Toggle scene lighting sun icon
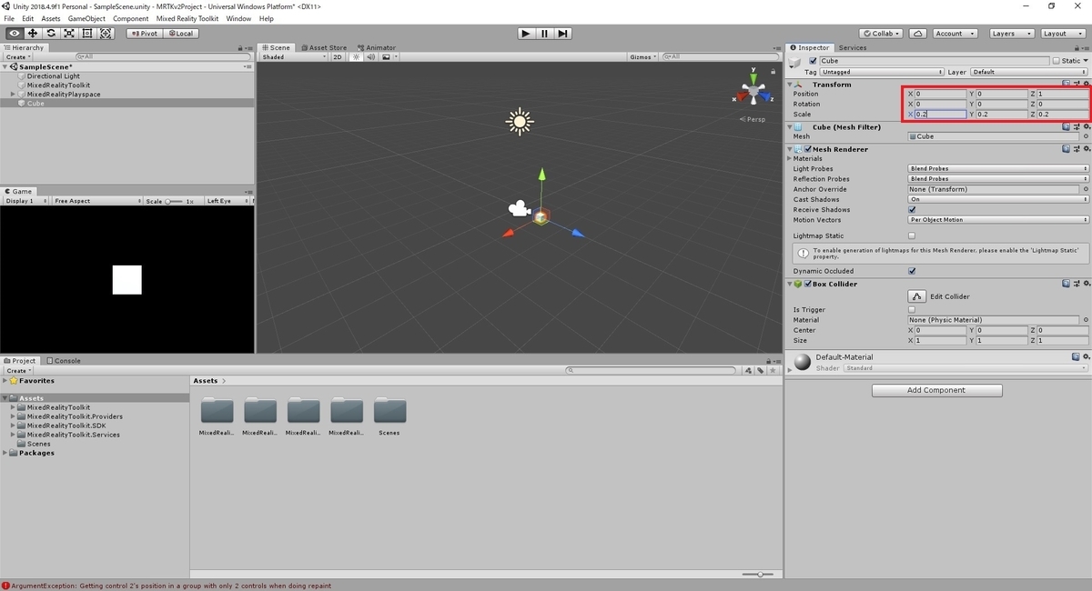Image resolution: width=1092 pixels, height=591 pixels. pos(356,56)
